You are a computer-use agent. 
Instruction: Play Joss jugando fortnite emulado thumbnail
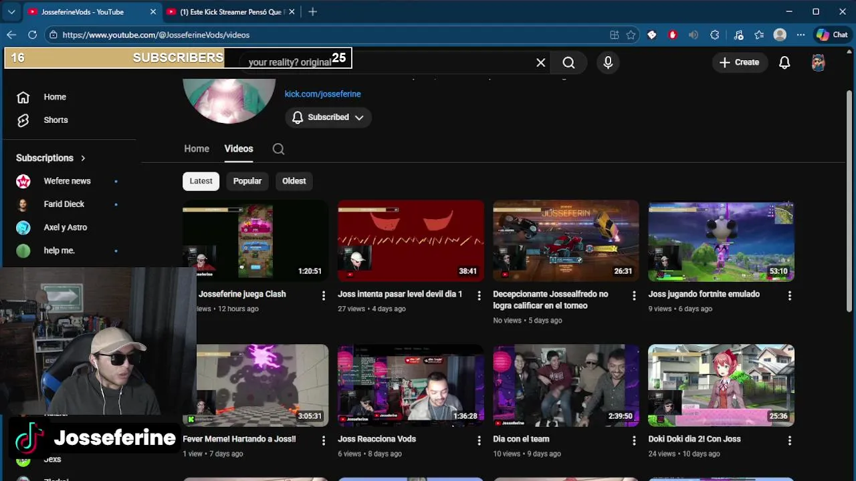click(x=721, y=241)
